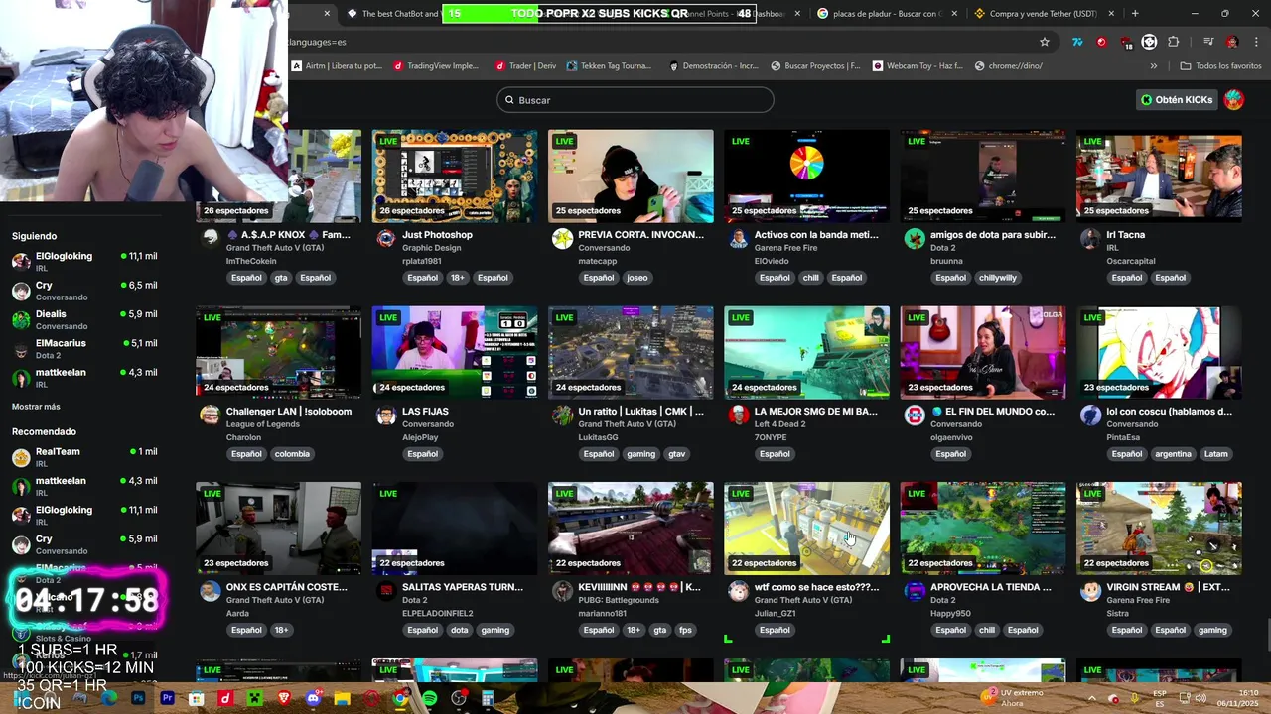This screenshot has width=1271, height=714.
Task: Open APROVECHA LA TIENDA stream thumbnail
Action: [983, 528]
